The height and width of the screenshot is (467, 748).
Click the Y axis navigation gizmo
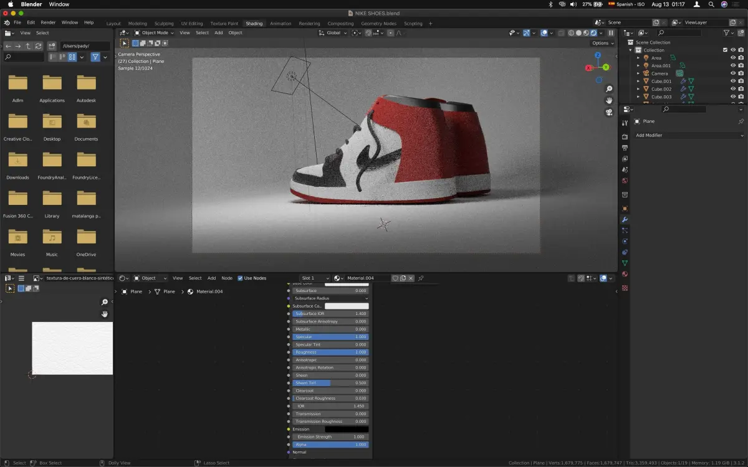point(606,67)
